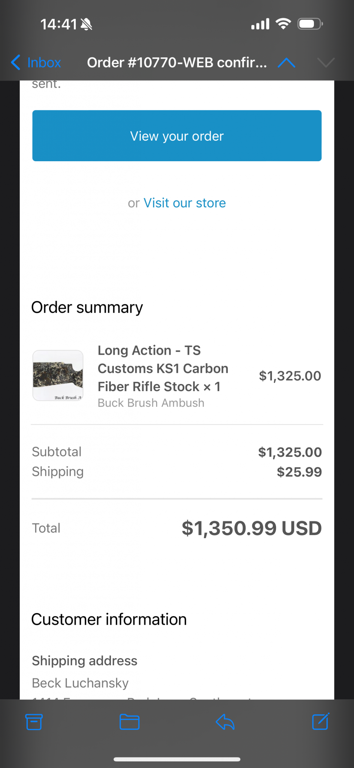354x768 pixels.
Task: Open the Move to folder icon
Action: click(130, 722)
